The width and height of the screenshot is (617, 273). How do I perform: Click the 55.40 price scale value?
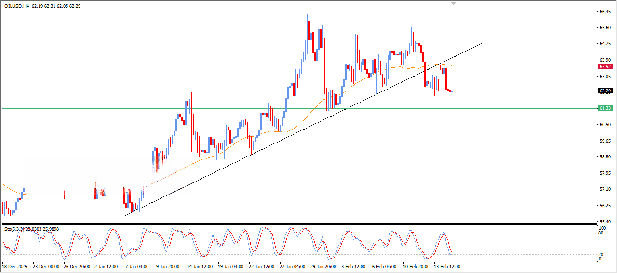605,221
